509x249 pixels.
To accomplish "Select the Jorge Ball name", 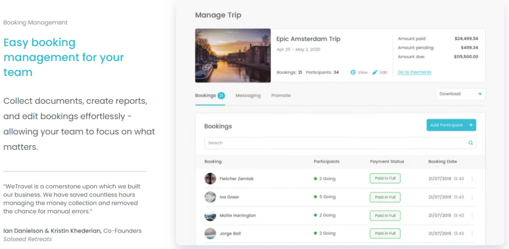I will pos(230,234).
